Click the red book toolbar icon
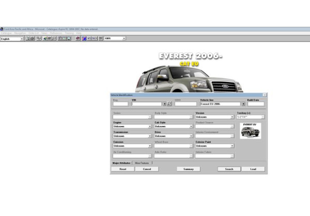Viewport: 310px width, 216px height. pyautogui.click(x=78, y=39)
